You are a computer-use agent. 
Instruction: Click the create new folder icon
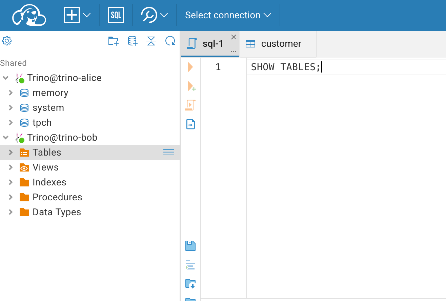[x=113, y=41]
